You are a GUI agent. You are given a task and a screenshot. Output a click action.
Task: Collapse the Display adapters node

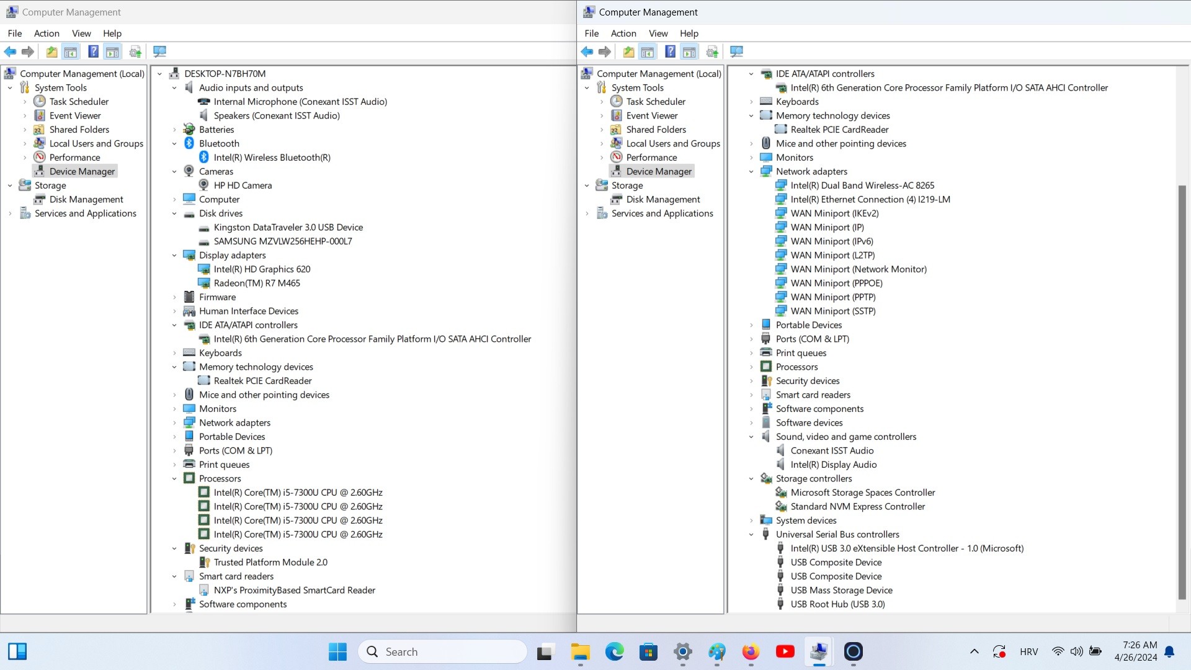pyautogui.click(x=174, y=256)
